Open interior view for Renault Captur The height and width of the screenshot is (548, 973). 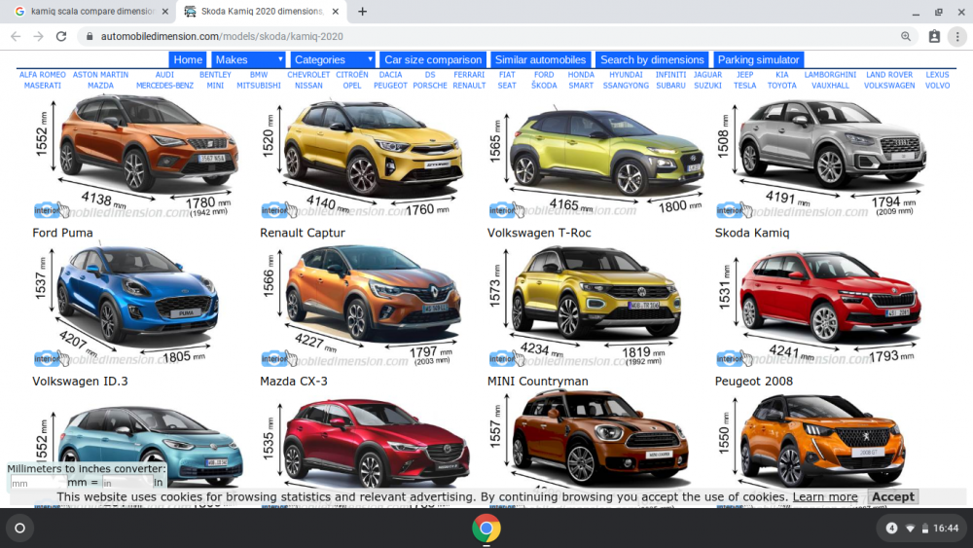pos(278,358)
